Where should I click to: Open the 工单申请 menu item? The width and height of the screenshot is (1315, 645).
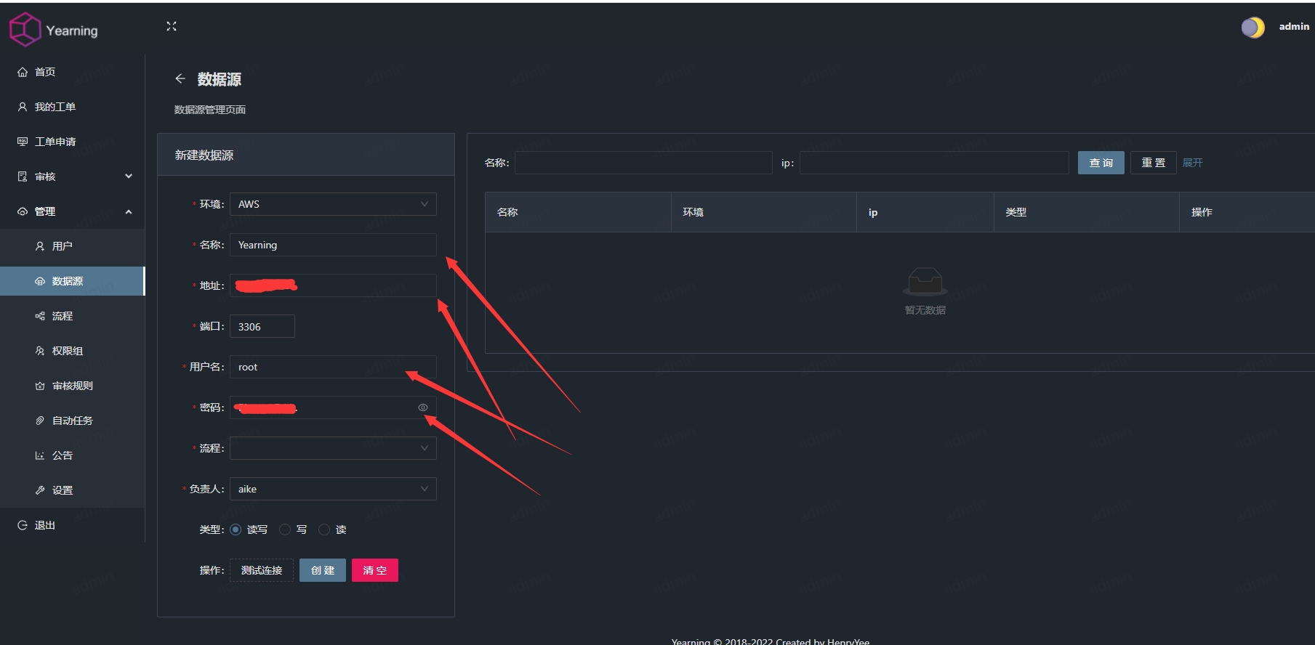click(x=73, y=142)
